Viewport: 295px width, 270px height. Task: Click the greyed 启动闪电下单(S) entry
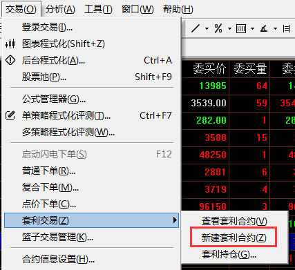(91, 154)
